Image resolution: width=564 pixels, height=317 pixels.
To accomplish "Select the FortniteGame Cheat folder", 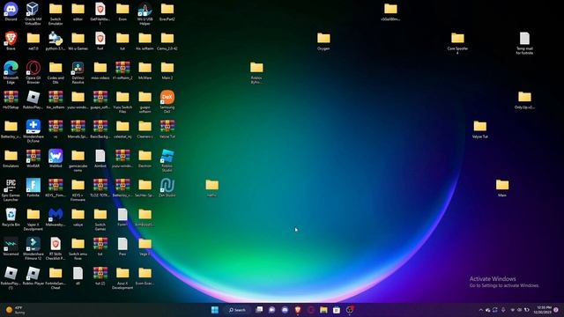I will coord(56,278).
